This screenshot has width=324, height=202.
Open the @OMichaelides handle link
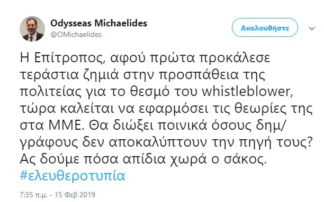click(x=76, y=35)
